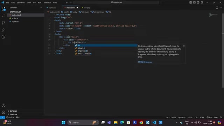Click the ports forwarded indicator in status bar
This screenshot has width=224, height=126.
coord(17,117)
